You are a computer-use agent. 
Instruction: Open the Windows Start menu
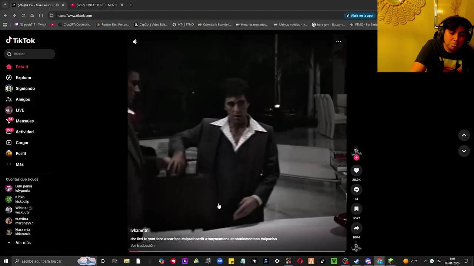[x=6, y=261]
